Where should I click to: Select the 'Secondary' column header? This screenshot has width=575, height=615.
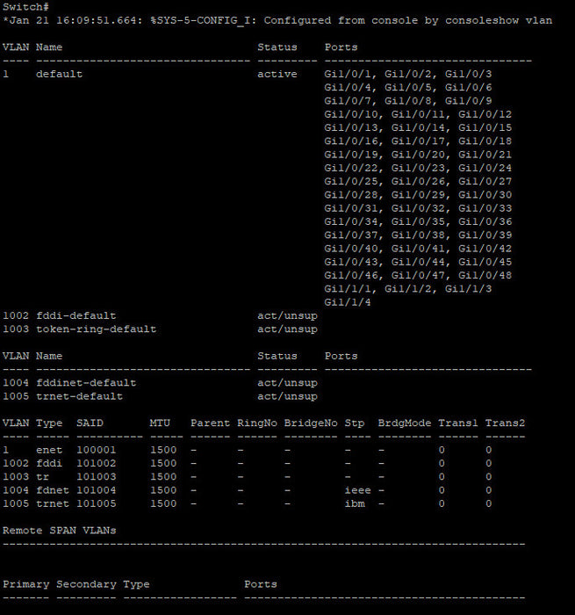[x=86, y=584]
